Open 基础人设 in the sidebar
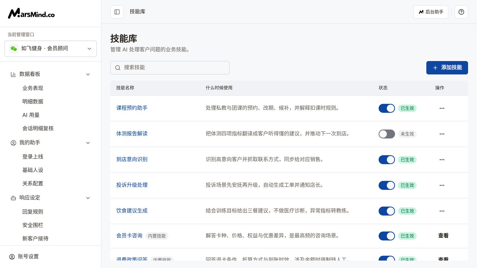The width and height of the screenshot is (477, 268). (33, 170)
